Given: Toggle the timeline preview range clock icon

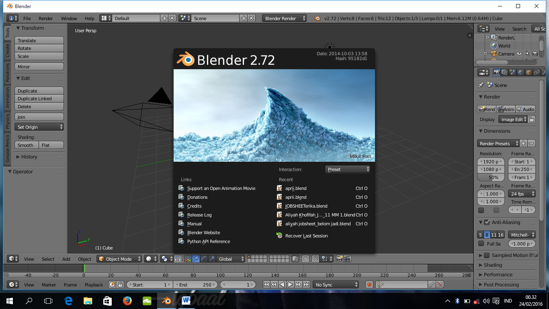Looking at the screenshot, I should coord(112,284).
